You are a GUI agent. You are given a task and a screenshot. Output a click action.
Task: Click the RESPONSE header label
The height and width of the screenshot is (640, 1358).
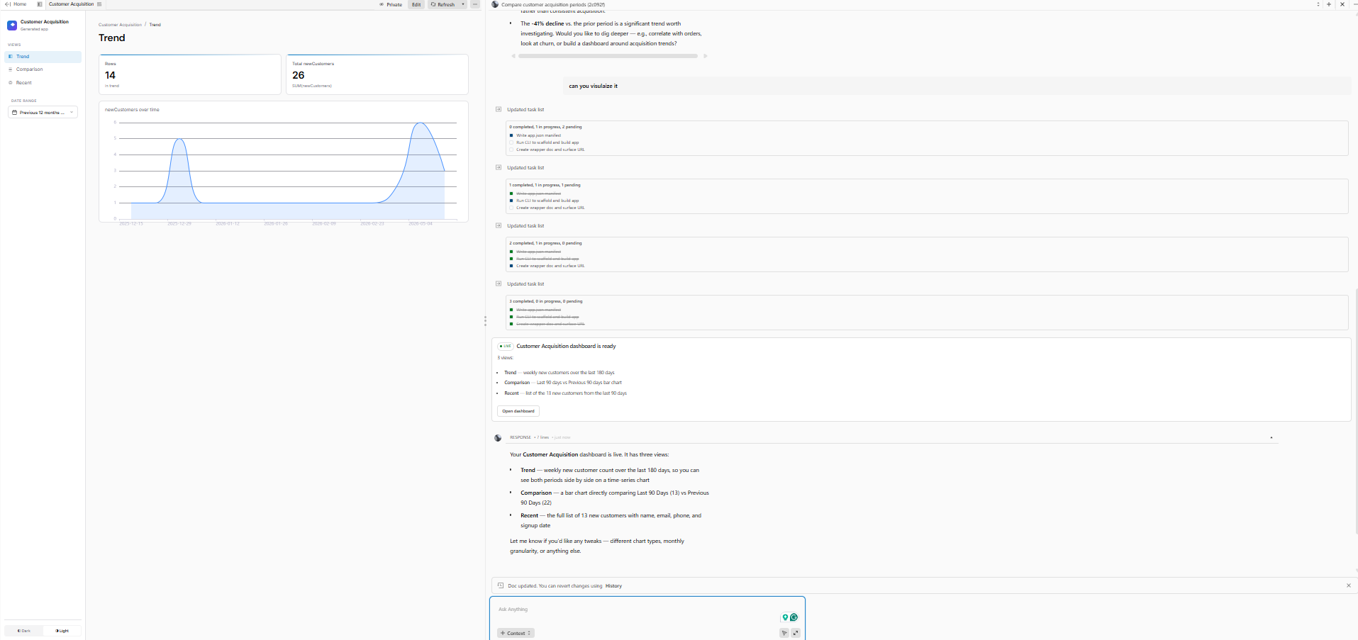[x=521, y=437]
